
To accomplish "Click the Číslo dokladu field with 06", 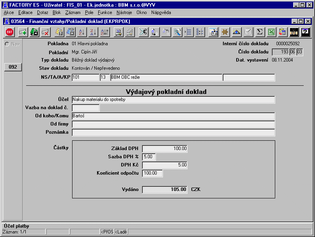I will point(293,52).
